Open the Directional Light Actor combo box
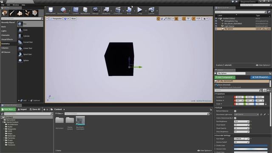Viewport: 272px width, 153px height. tap(246, 114)
